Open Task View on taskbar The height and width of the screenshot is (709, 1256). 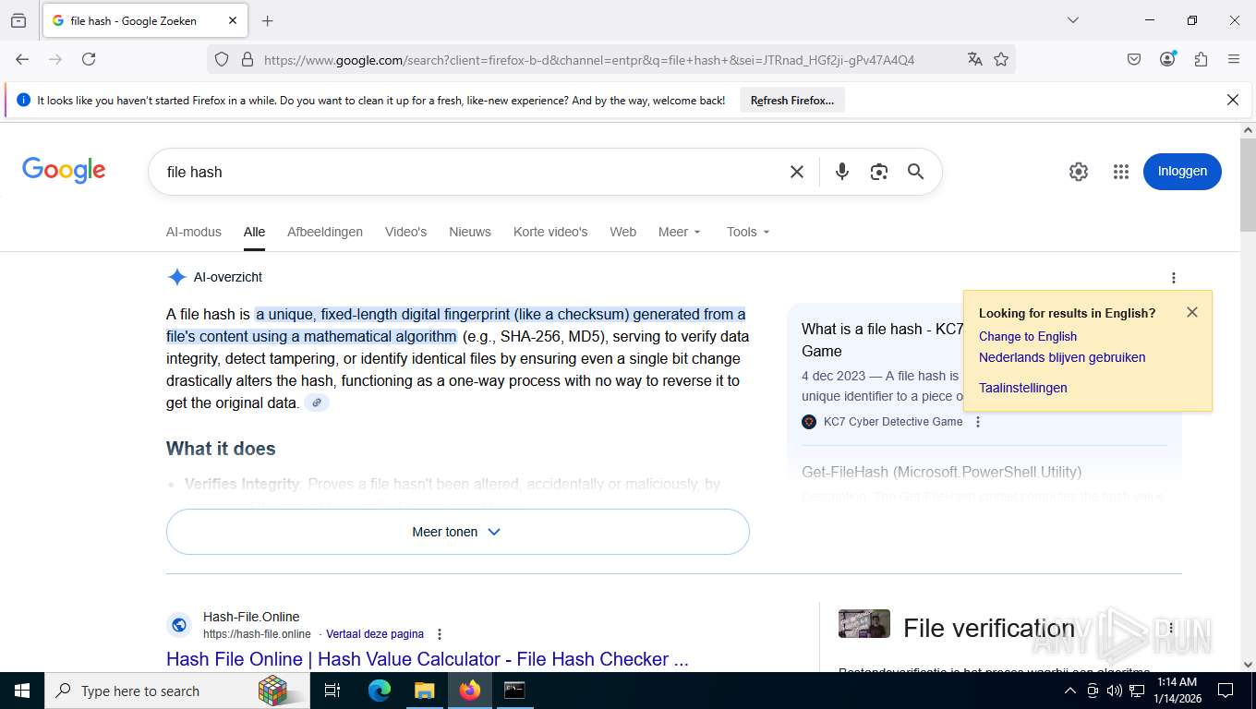coord(332,691)
